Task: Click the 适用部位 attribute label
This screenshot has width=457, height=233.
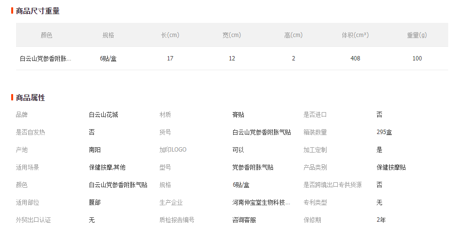Action: pyautogui.click(x=27, y=202)
